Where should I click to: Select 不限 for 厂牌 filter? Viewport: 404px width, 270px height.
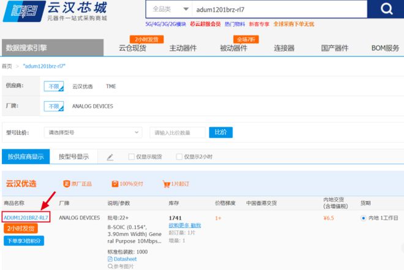click(x=54, y=106)
